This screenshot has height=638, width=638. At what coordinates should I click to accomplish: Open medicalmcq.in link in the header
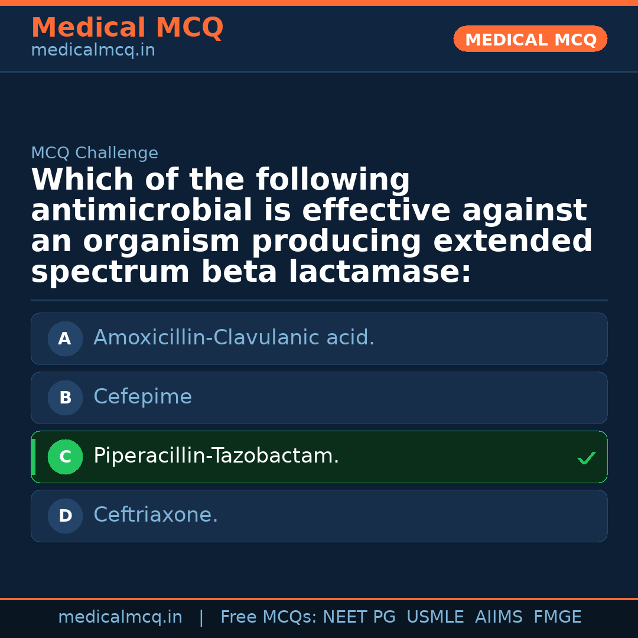coord(93,51)
